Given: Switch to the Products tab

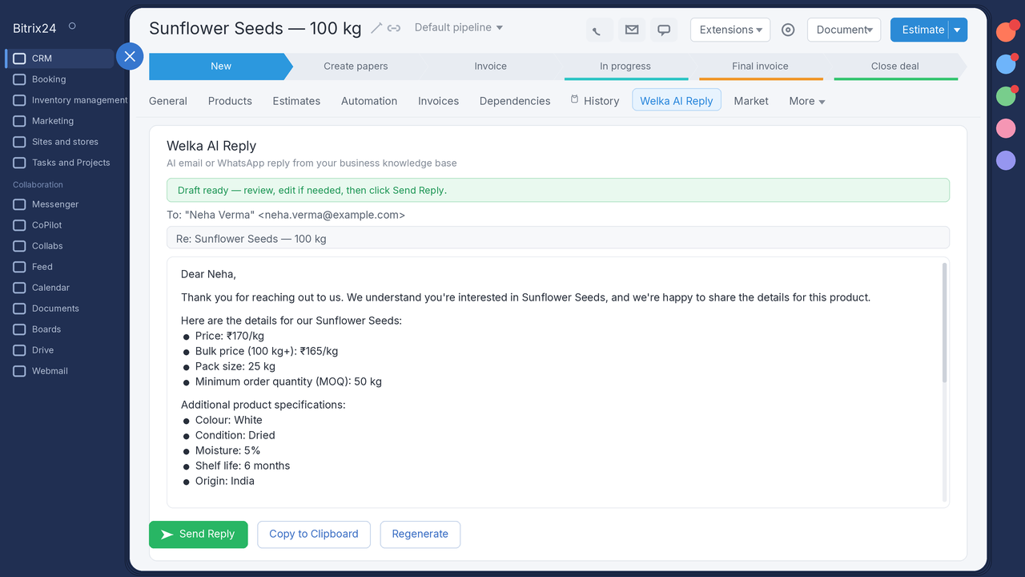Looking at the screenshot, I should click(x=230, y=101).
